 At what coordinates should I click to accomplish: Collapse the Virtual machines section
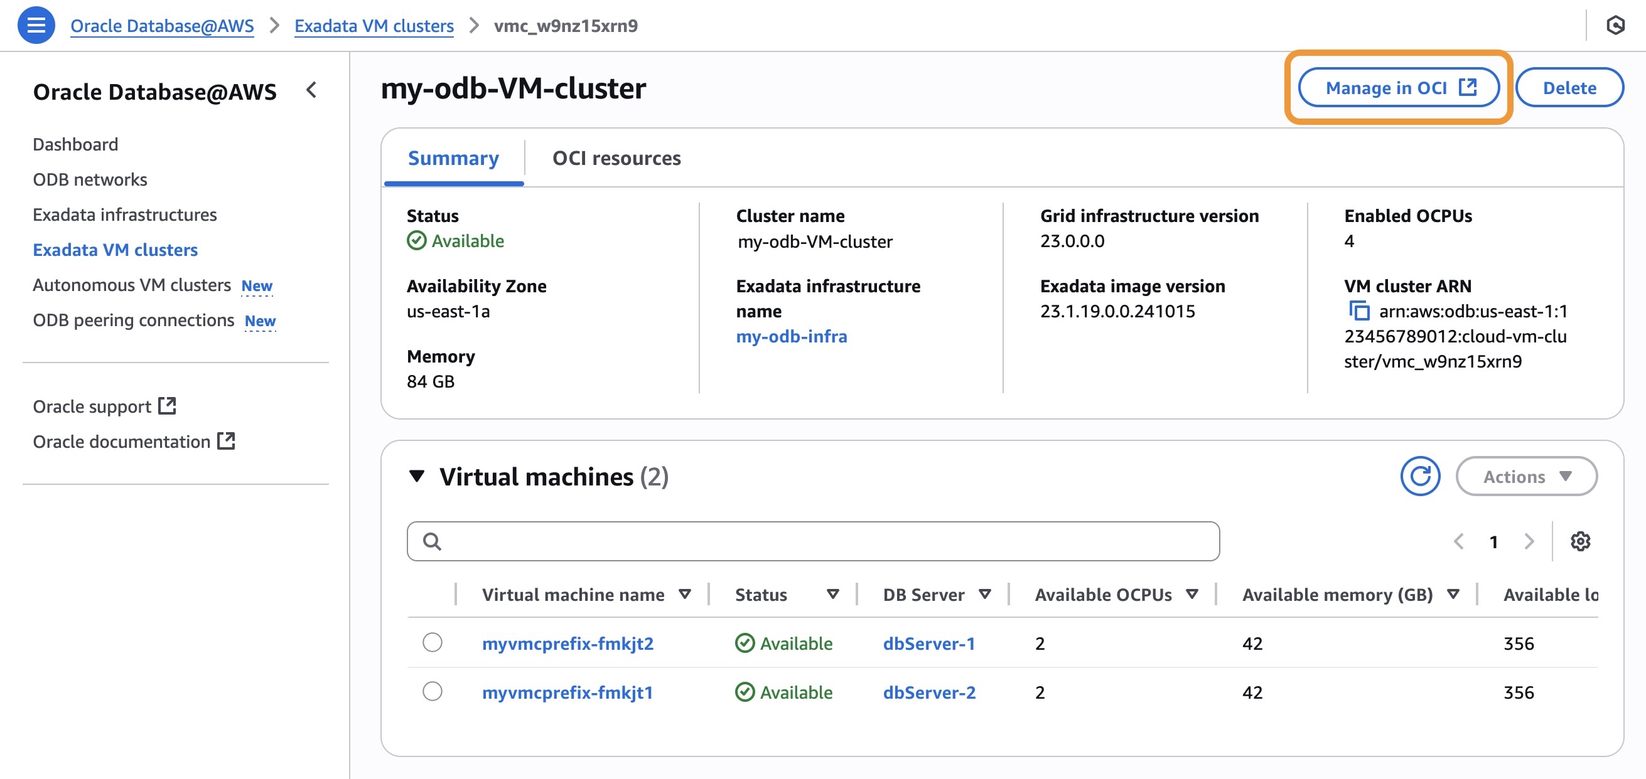(417, 476)
